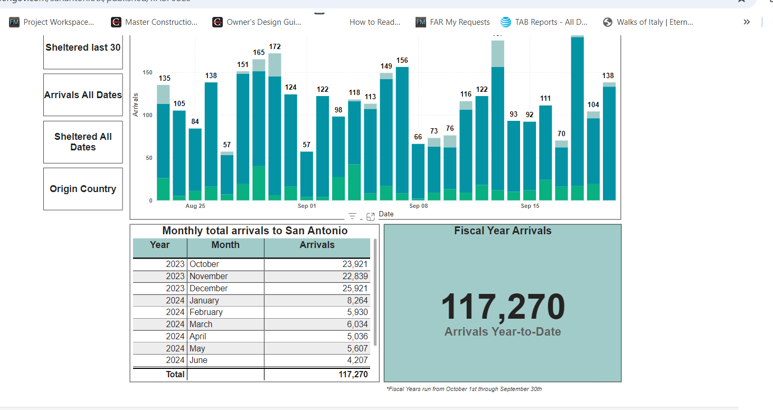Select the bar labeled 92
Screen dimensions: 773x410
click(530, 161)
